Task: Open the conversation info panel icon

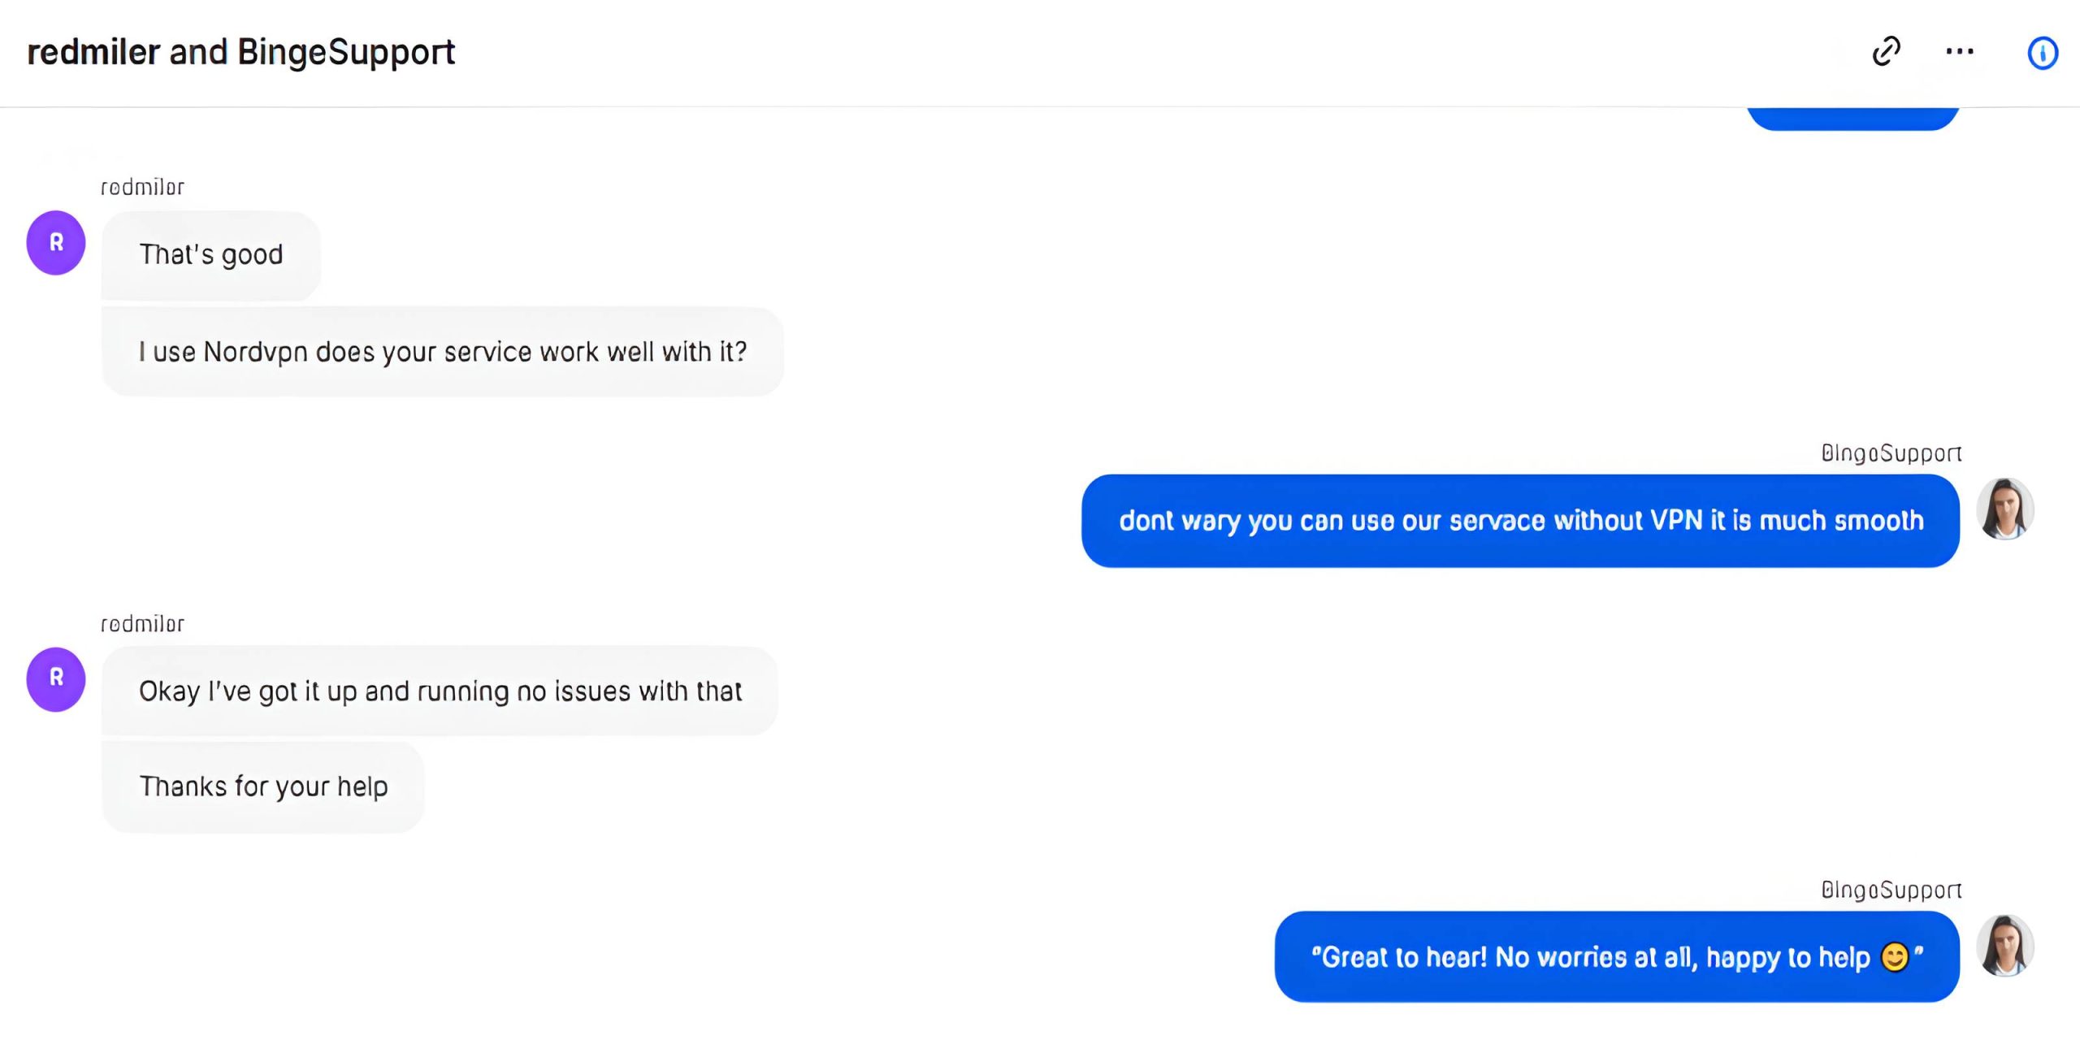Action: [2042, 54]
